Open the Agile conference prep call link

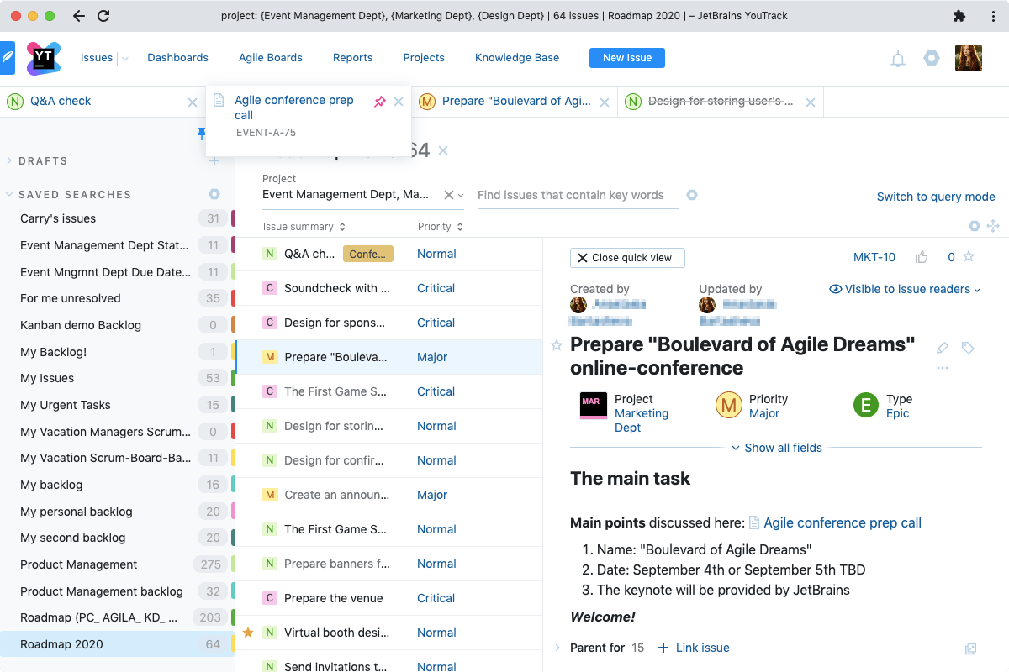[843, 522]
